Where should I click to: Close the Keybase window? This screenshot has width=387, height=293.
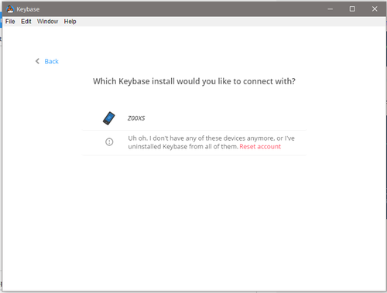[x=375, y=9]
